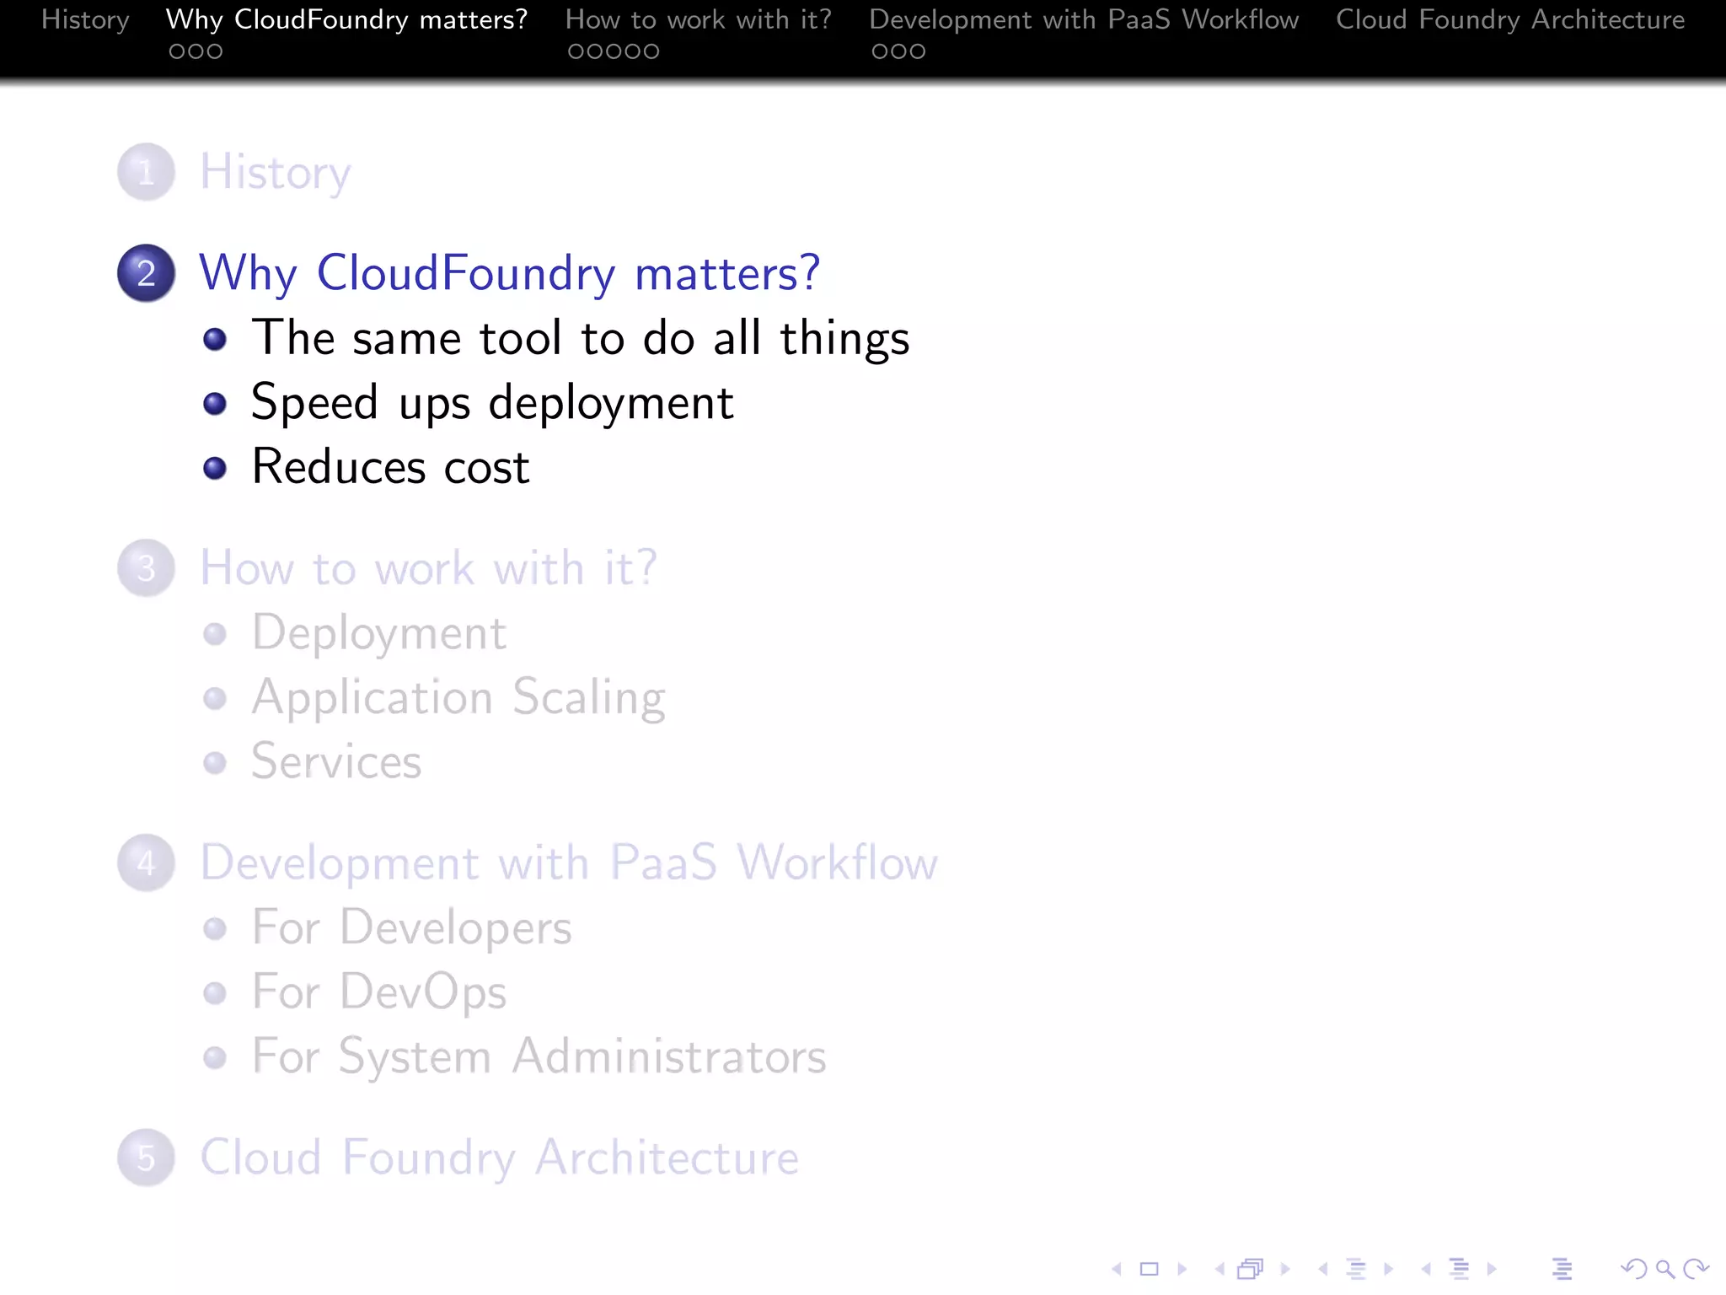Click the bullet ball beside 'Reduces cost'
The image size is (1726, 1295).
click(215, 468)
